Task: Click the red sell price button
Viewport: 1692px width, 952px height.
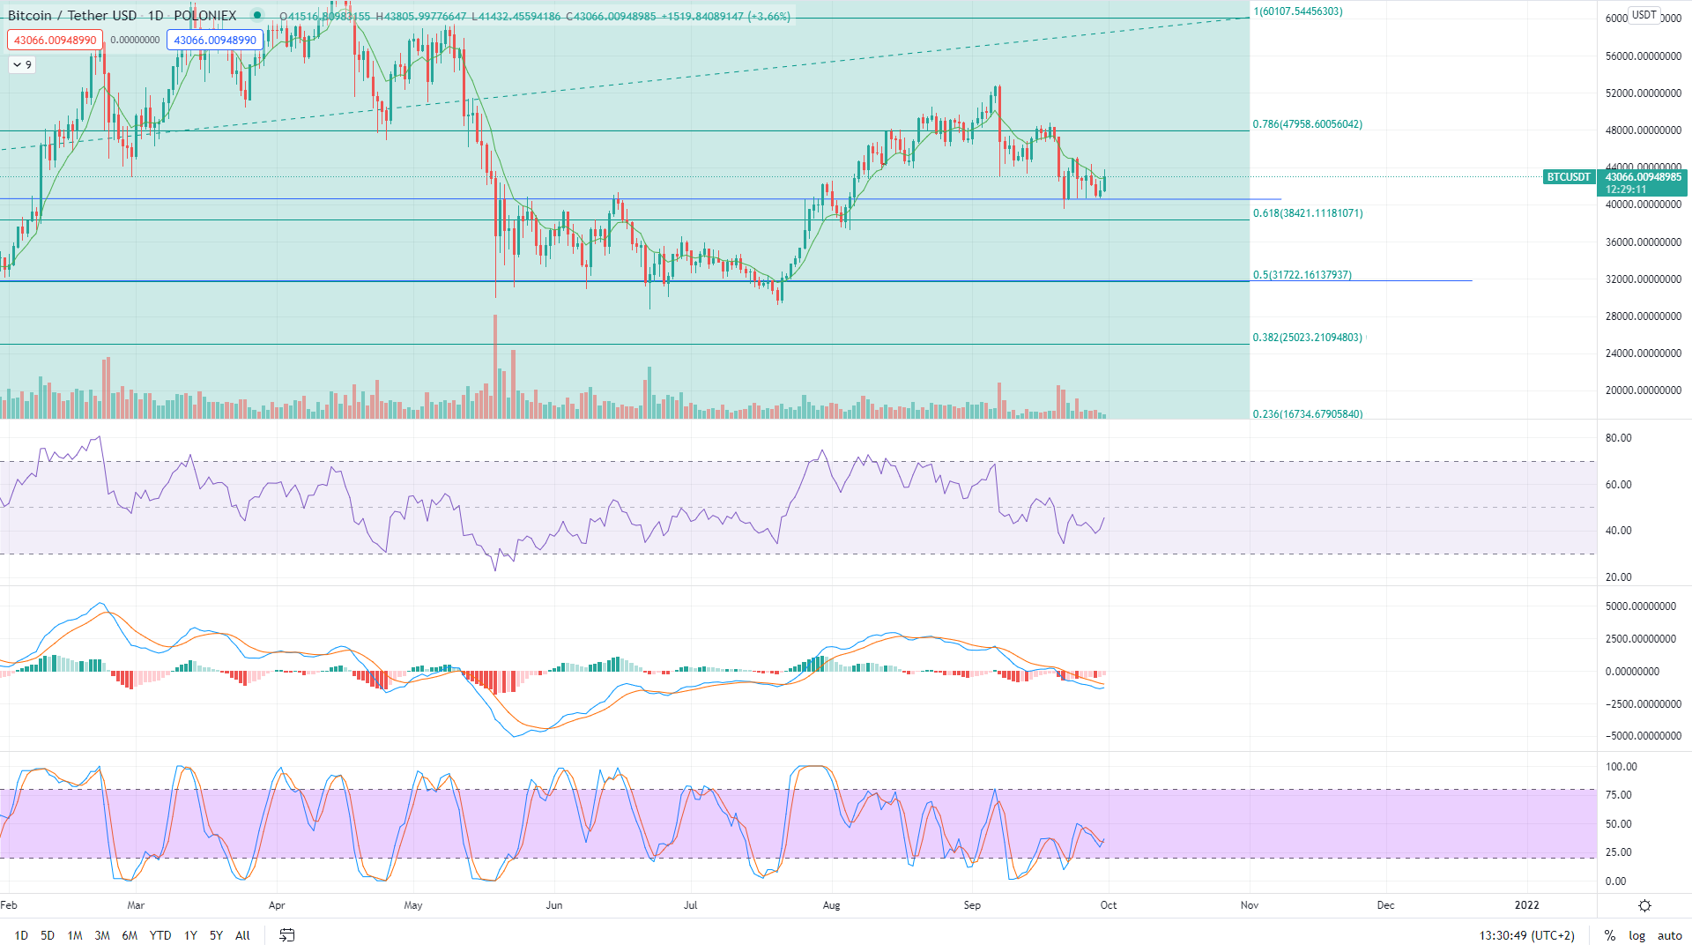Action: (x=55, y=40)
